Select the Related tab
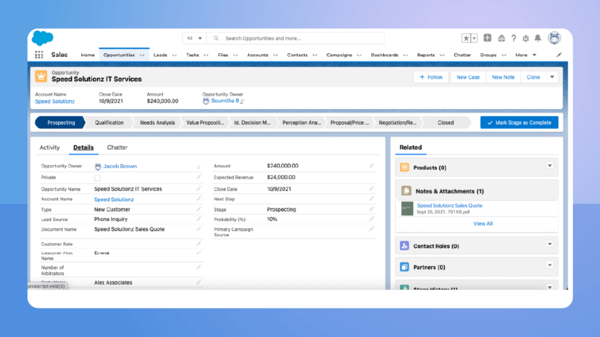The height and width of the screenshot is (337, 600). (411, 147)
